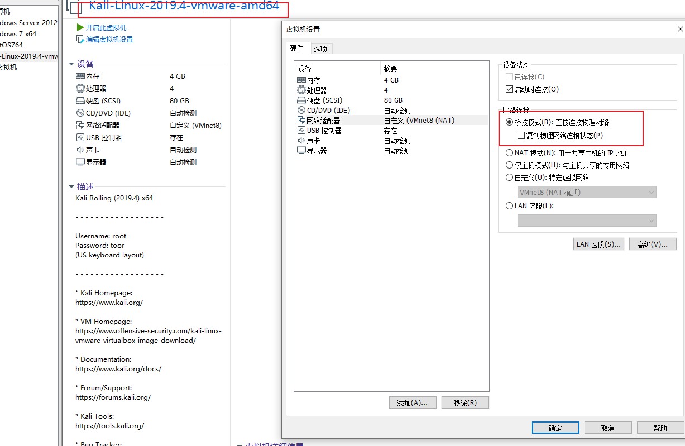Click the network adapter icon in the main devices panel

click(80, 126)
